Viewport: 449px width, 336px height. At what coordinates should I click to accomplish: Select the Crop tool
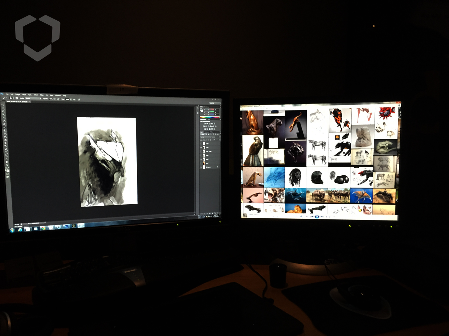[4, 118]
